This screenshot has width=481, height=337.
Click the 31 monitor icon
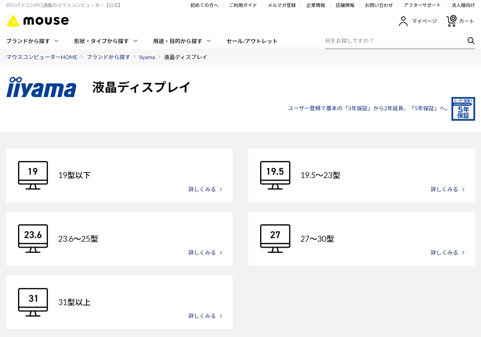33,302
